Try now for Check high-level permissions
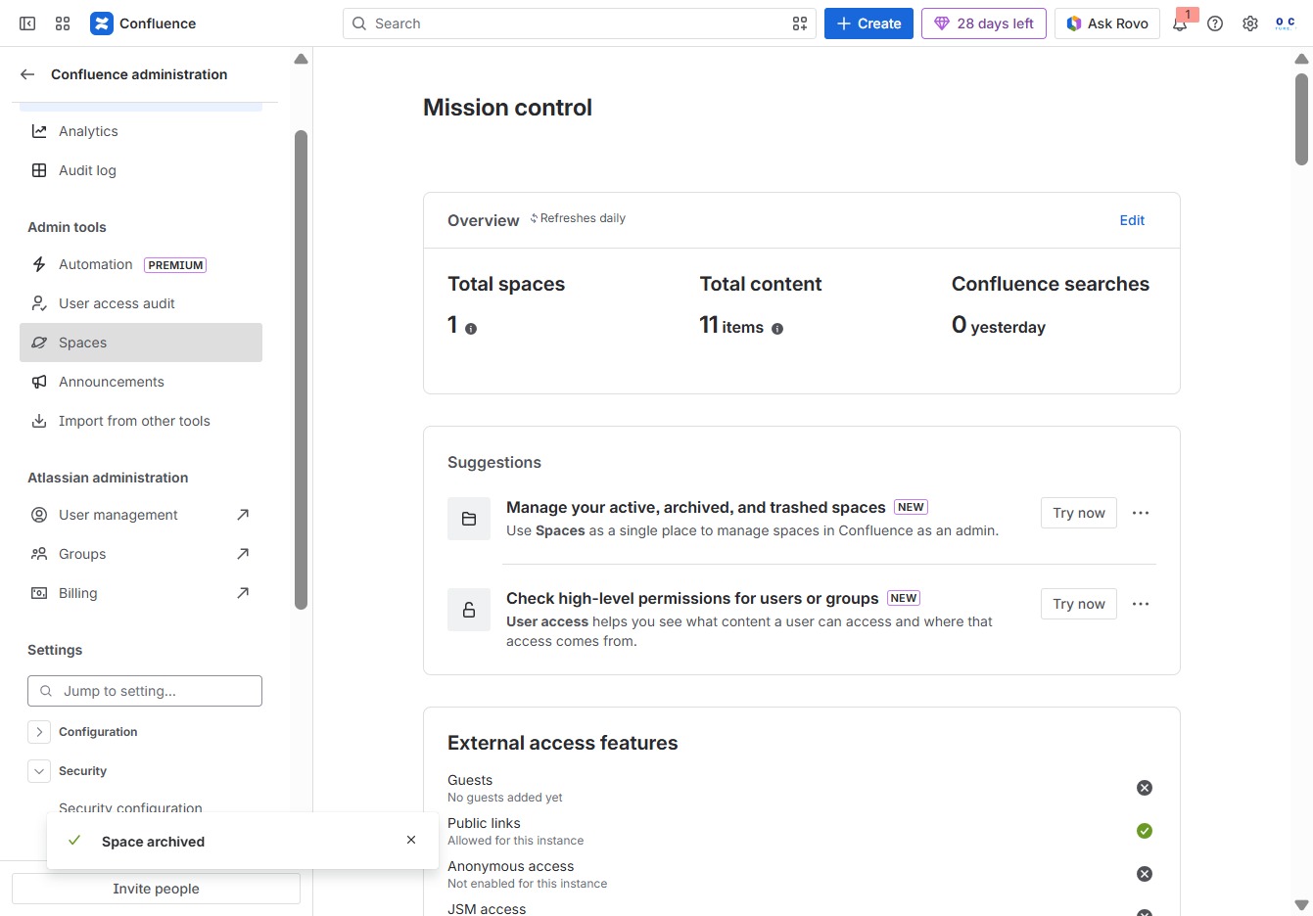This screenshot has height=916, width=1313. [x=1079, y=604]
